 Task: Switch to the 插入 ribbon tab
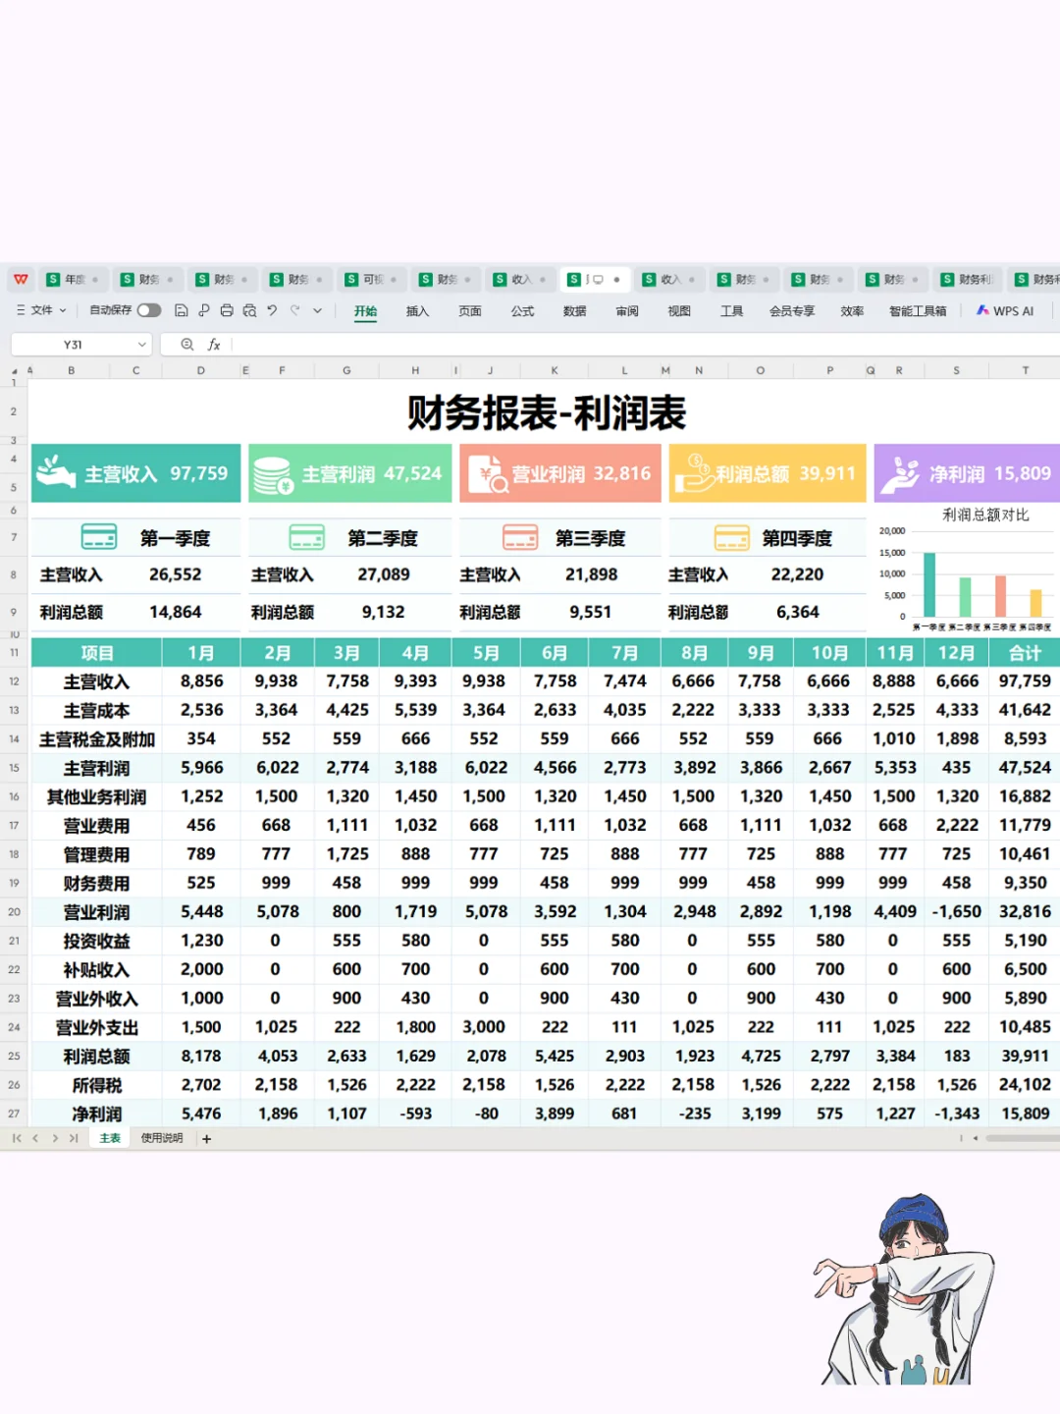[x=417, y=310]
